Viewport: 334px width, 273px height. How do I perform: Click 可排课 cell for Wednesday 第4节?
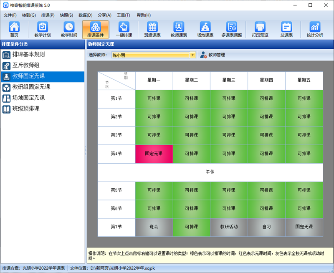(x=229, y=154)
